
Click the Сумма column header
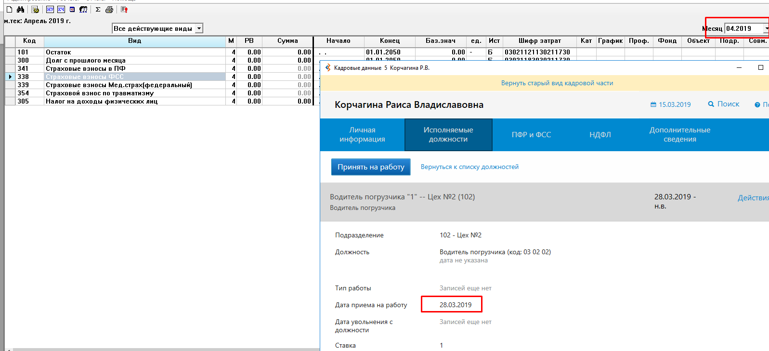tap(287, 41)
